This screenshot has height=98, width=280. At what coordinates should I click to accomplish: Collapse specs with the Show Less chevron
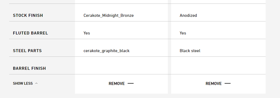[36, 83]
